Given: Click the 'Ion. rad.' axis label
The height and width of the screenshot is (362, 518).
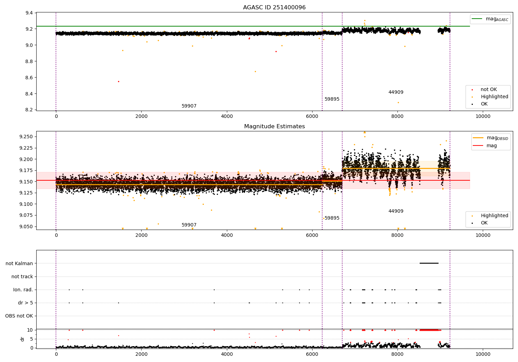Looking at the screenshot, I should pos(23,290).
